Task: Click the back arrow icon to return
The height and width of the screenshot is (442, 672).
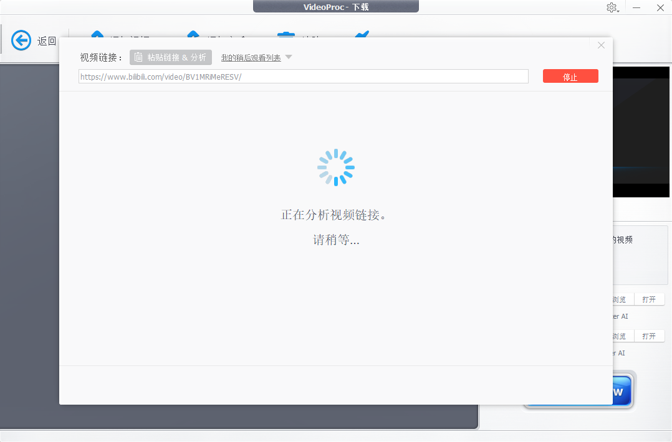Action: point(21,40)
